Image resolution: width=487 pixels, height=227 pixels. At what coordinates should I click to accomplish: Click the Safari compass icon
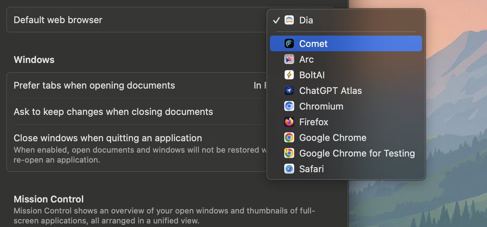[289, 169]
